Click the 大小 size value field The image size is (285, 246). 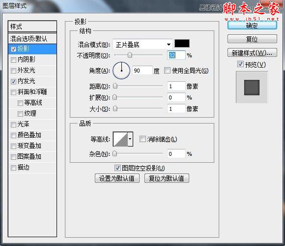pyautogui.click(x=176, y=109)
